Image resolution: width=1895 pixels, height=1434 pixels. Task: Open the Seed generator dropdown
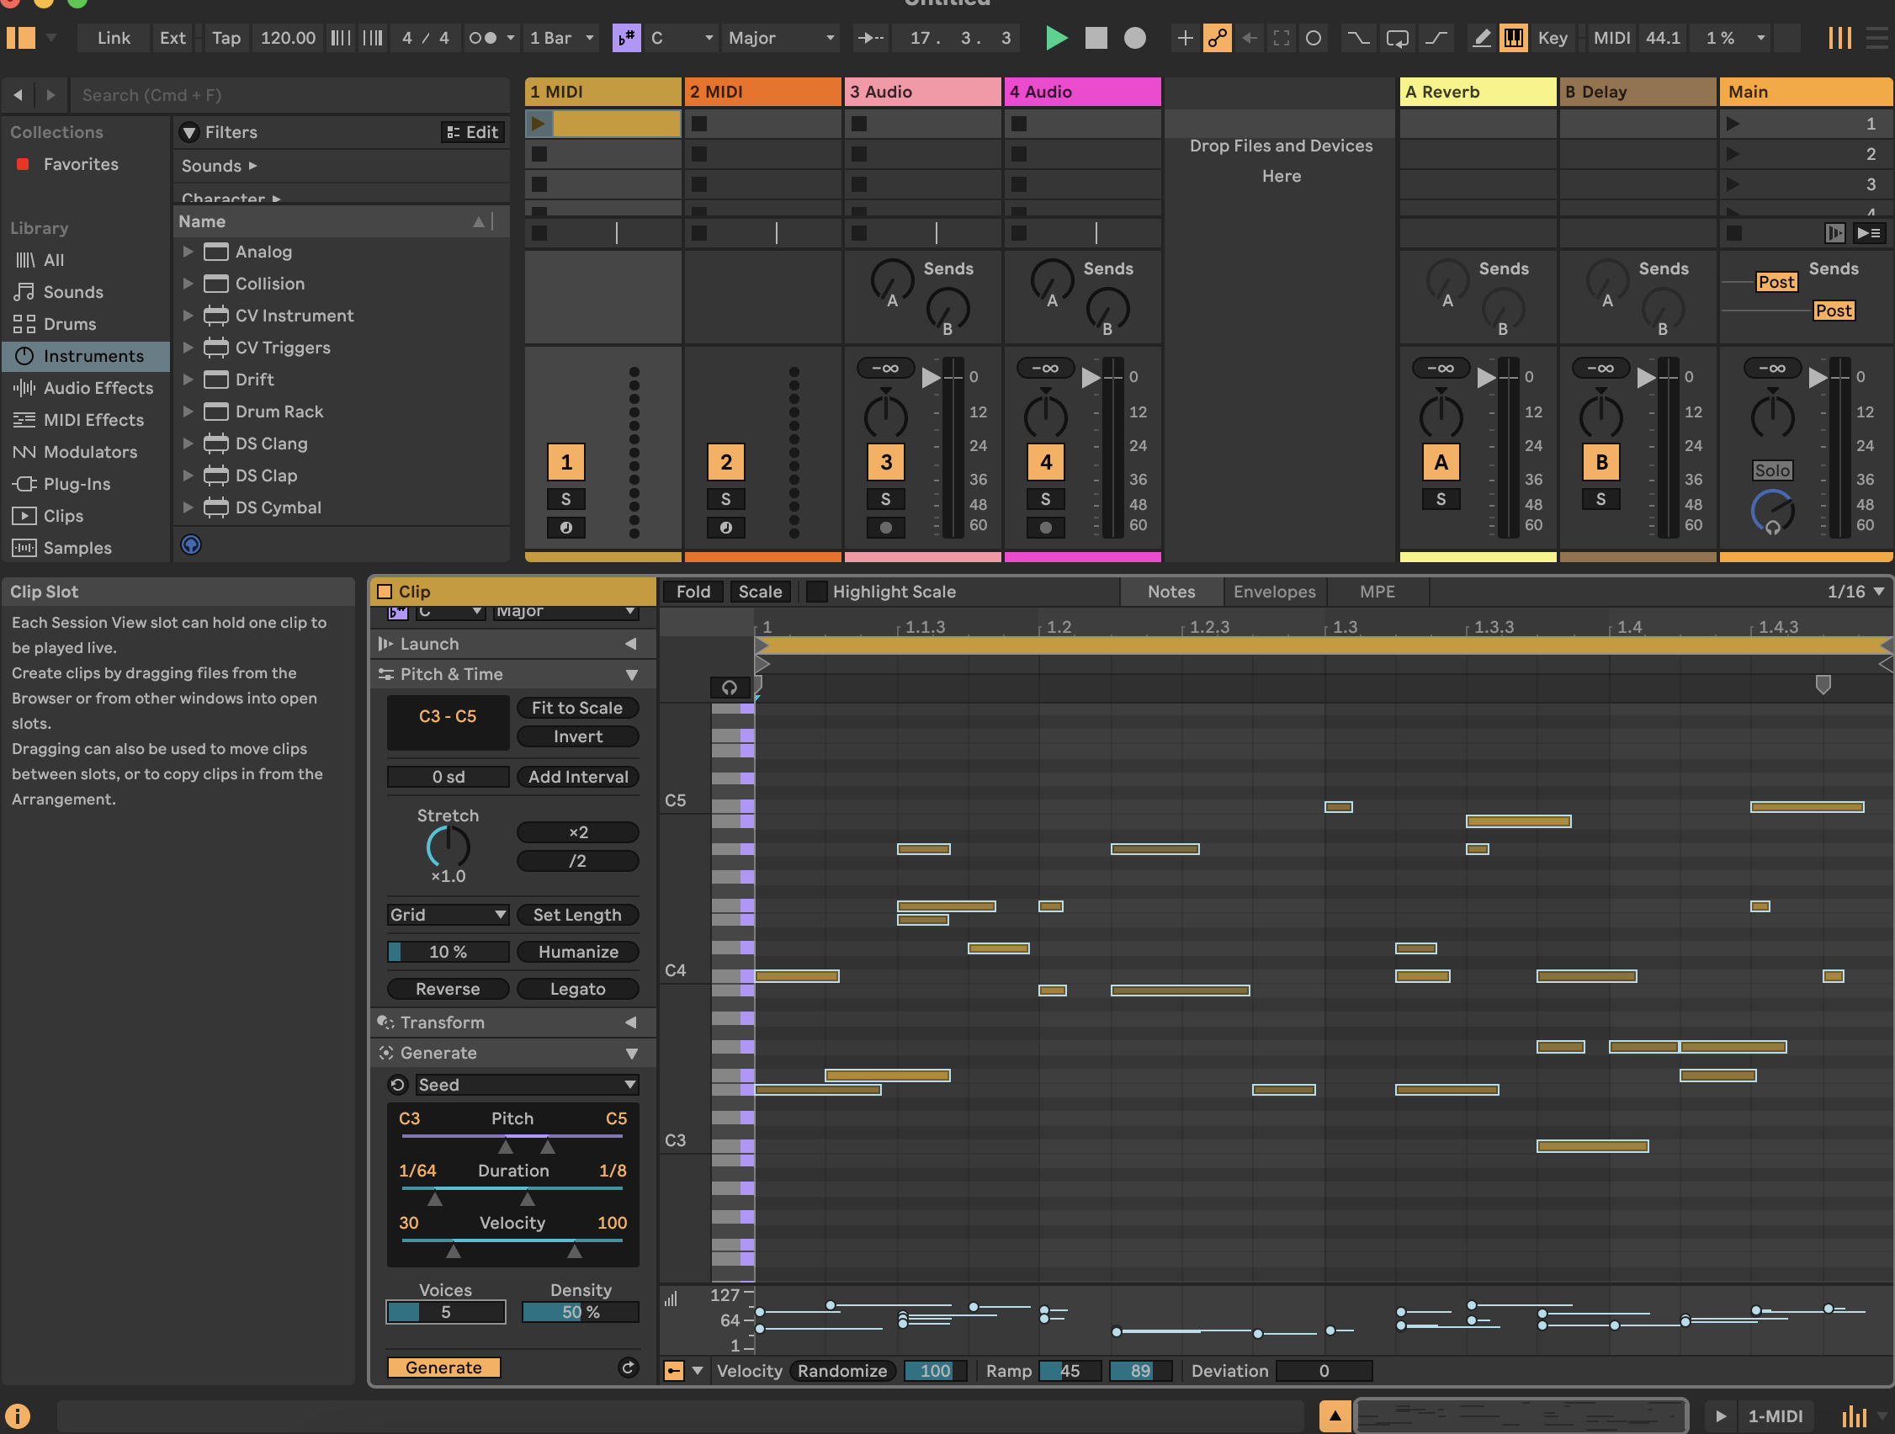click(x=527, y=1085)
